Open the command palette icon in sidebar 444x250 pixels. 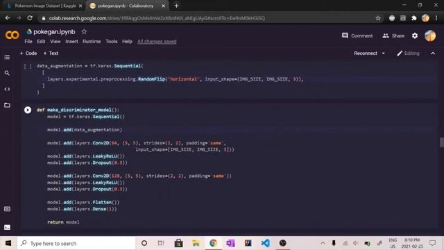[x=7, y=209]
